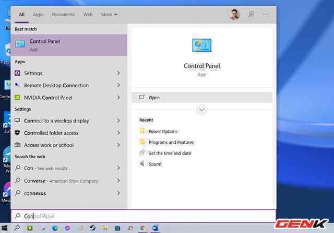Viewport: 334px width, 233px height.
Task: Open NVIDIA Control Panel result
Action: pyautogui.click(x=69, y=98)
